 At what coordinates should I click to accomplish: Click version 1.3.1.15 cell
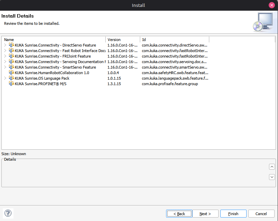point(114,84)
